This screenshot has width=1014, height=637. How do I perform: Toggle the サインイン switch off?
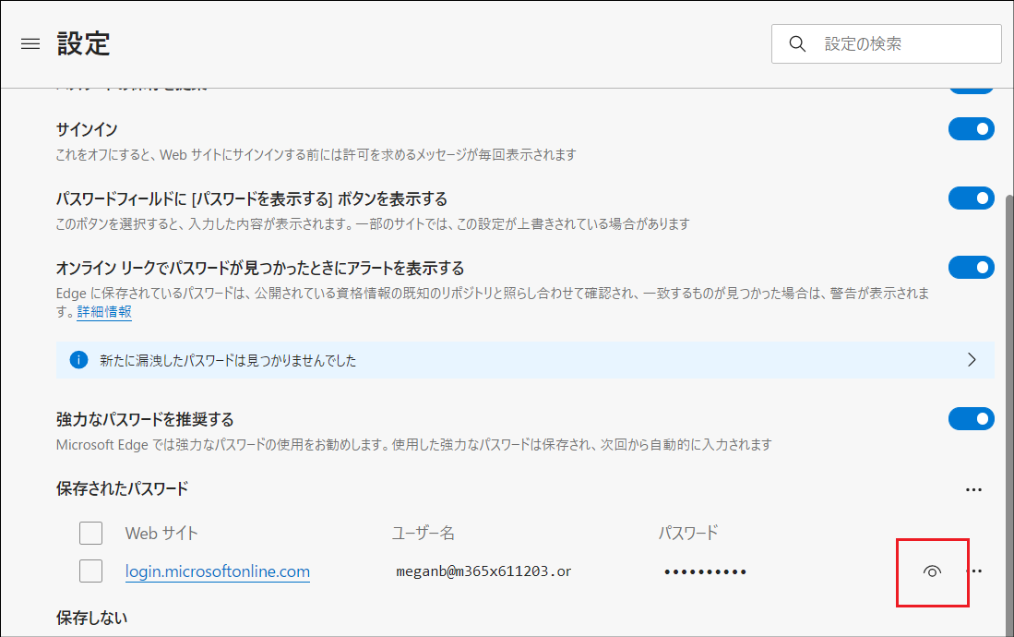[972, 129]
